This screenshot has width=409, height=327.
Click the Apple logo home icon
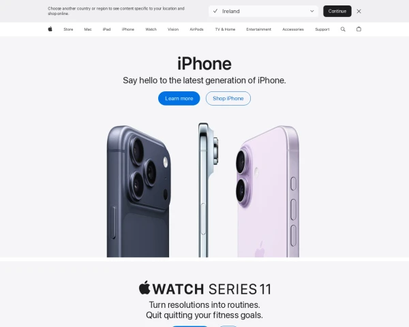[50, 29]
